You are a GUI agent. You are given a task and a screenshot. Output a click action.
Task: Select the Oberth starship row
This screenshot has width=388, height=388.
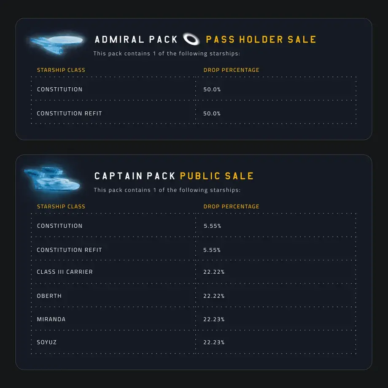click(x=49, y=296)
